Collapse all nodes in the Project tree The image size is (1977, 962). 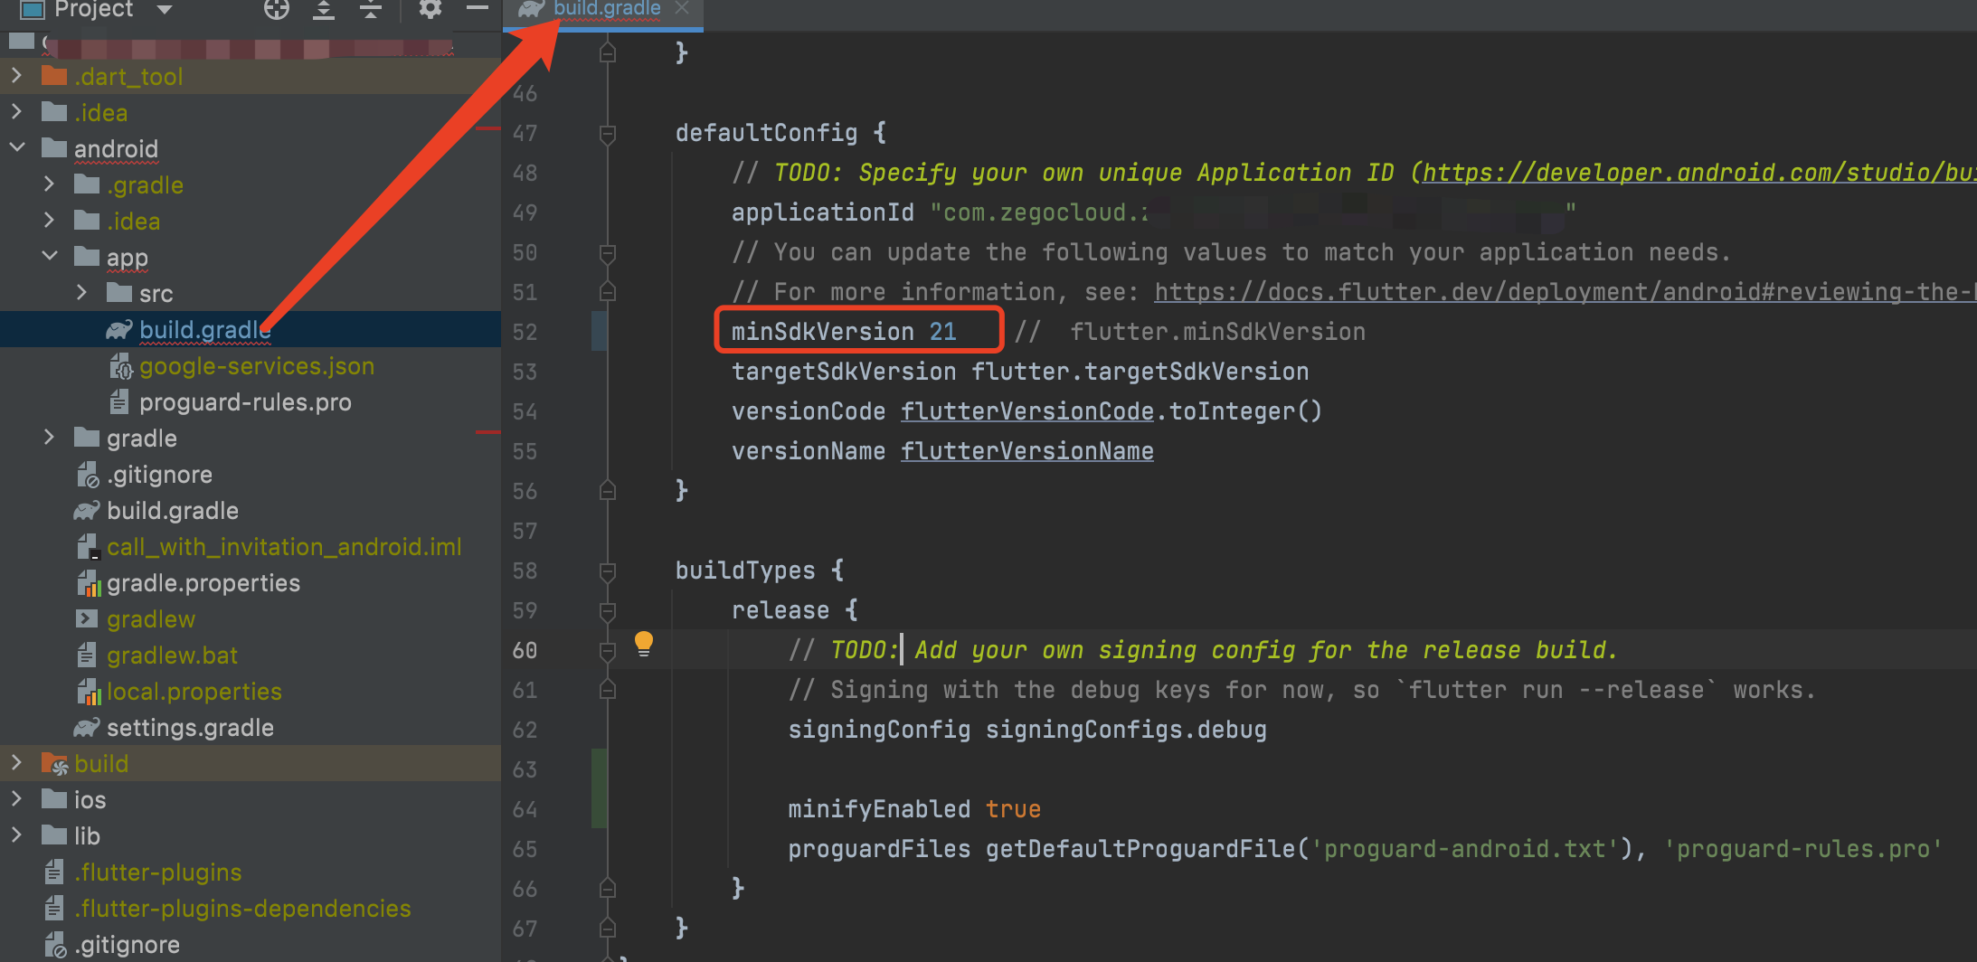pyautogui.click(x=370, y=11)
